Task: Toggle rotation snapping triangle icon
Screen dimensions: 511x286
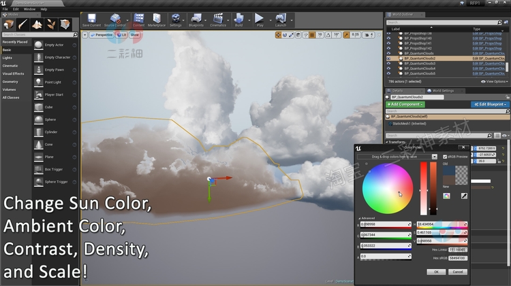Action: [328, 35]
